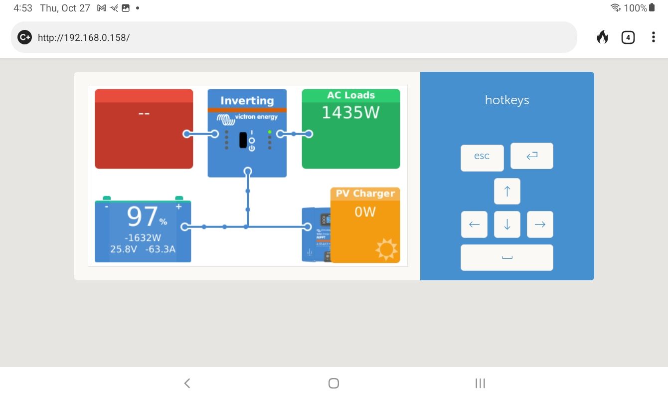This screenshot has width=668, height=399.
Task: Click the left arrow hotkey
Action: point(474,224)
